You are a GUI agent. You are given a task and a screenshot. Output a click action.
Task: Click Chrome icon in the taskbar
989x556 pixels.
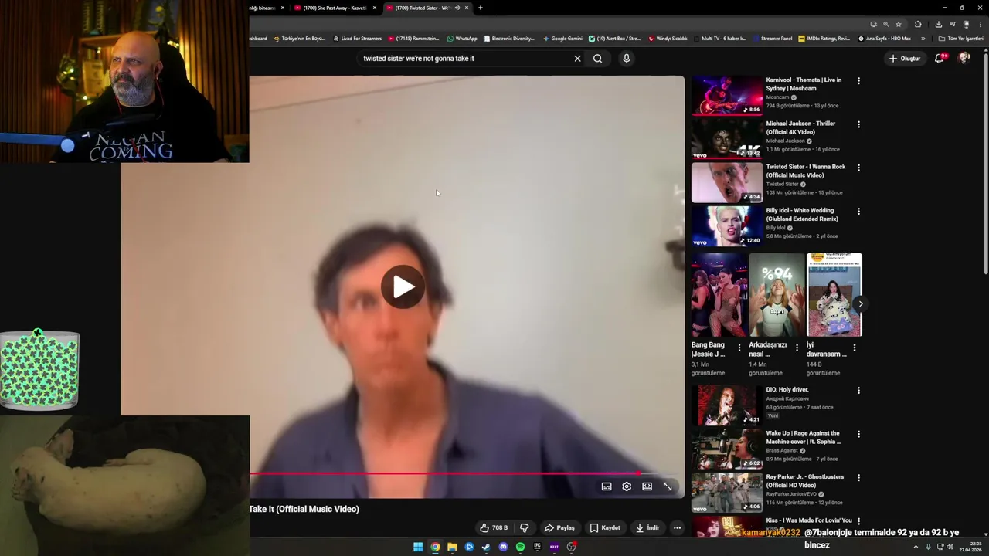pos(435,547)
